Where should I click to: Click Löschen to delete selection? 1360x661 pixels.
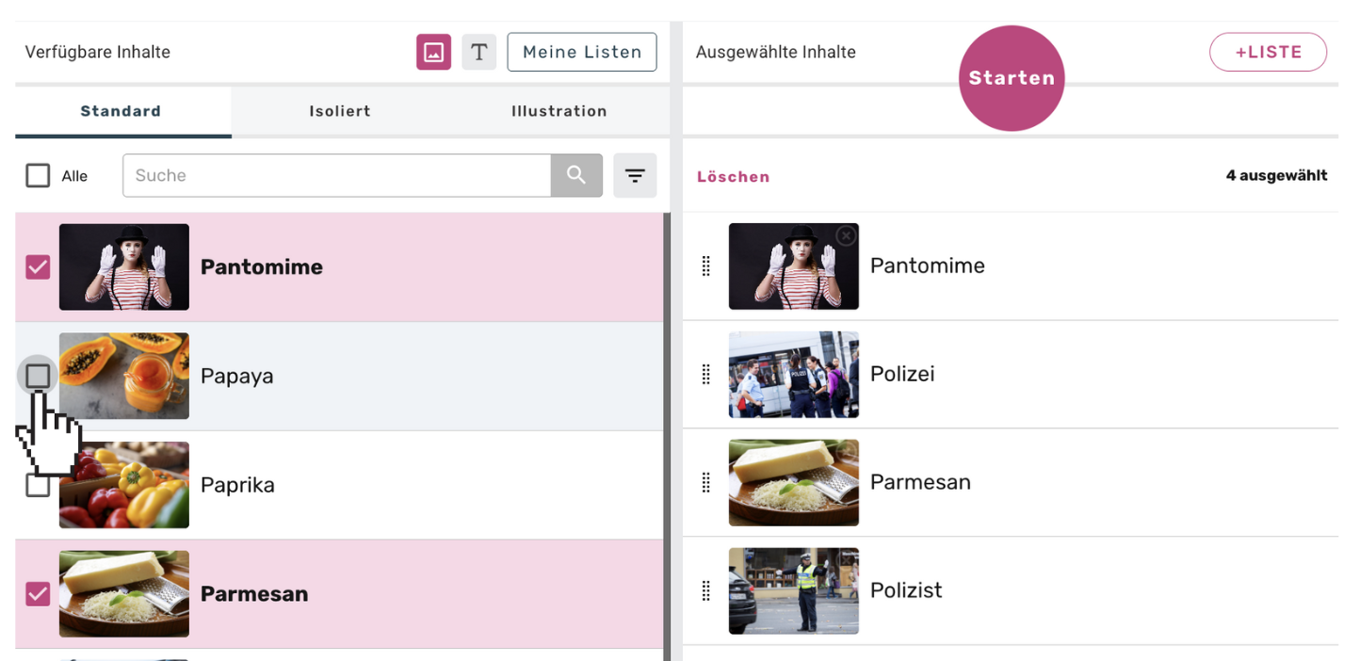tap(734, 177)
